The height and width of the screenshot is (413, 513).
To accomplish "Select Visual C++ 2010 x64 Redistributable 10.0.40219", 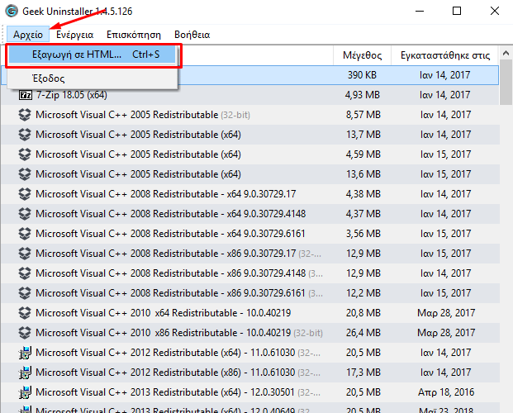I will 250,313.
